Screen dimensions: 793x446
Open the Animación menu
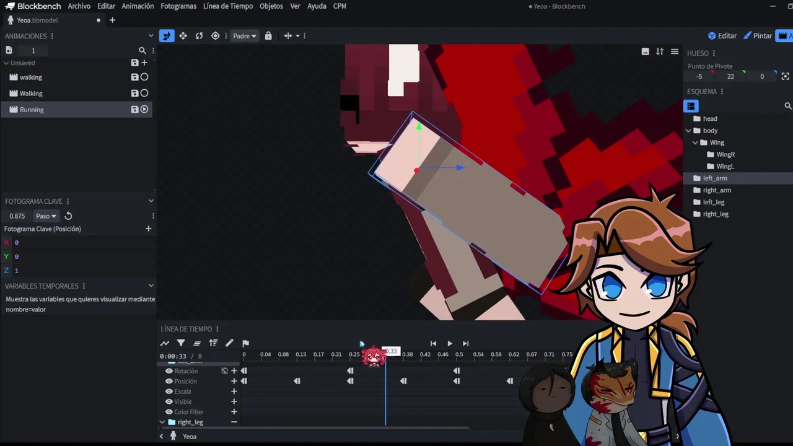coord(138,6)
